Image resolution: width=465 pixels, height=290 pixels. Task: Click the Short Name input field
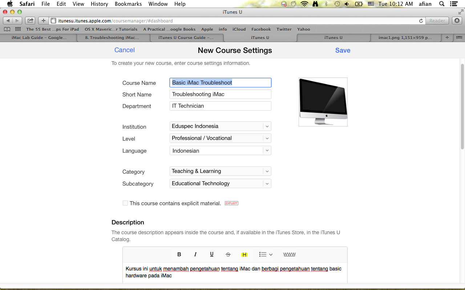tap(221, 94)
